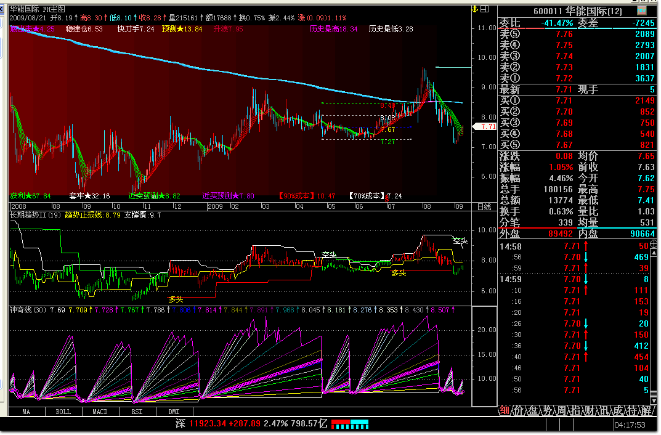Click the 买① bid row at 7.71
Screen dimensions: 661x435
pyautogui.click(x=577, y=101)
